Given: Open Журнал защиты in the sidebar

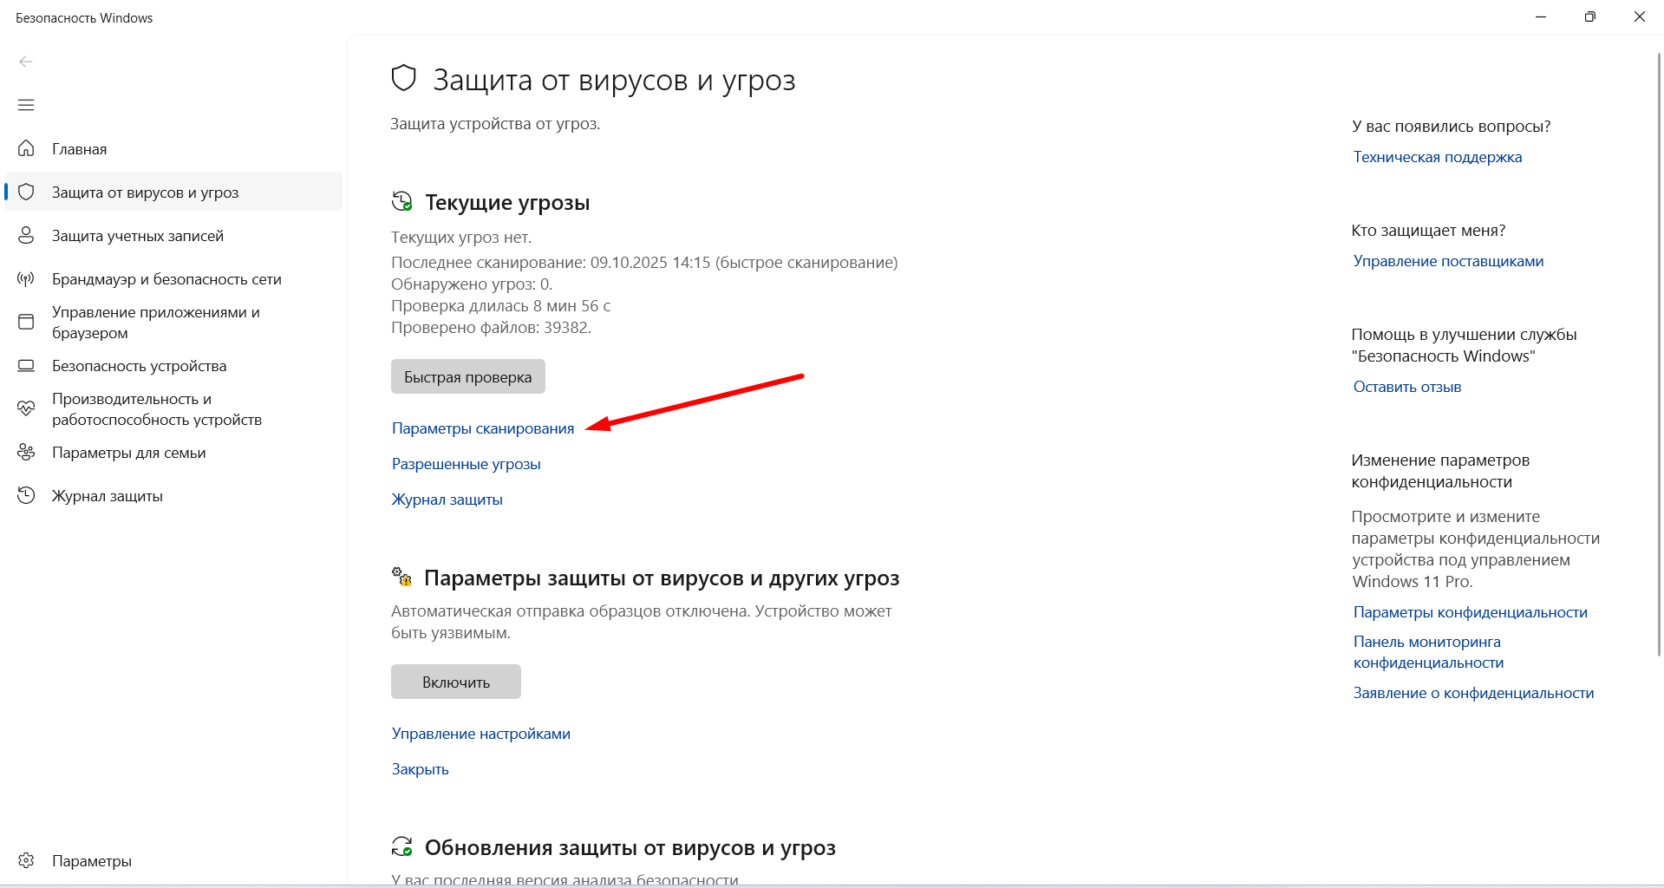Looking at the screenshot, I should (x=173, y=495).
